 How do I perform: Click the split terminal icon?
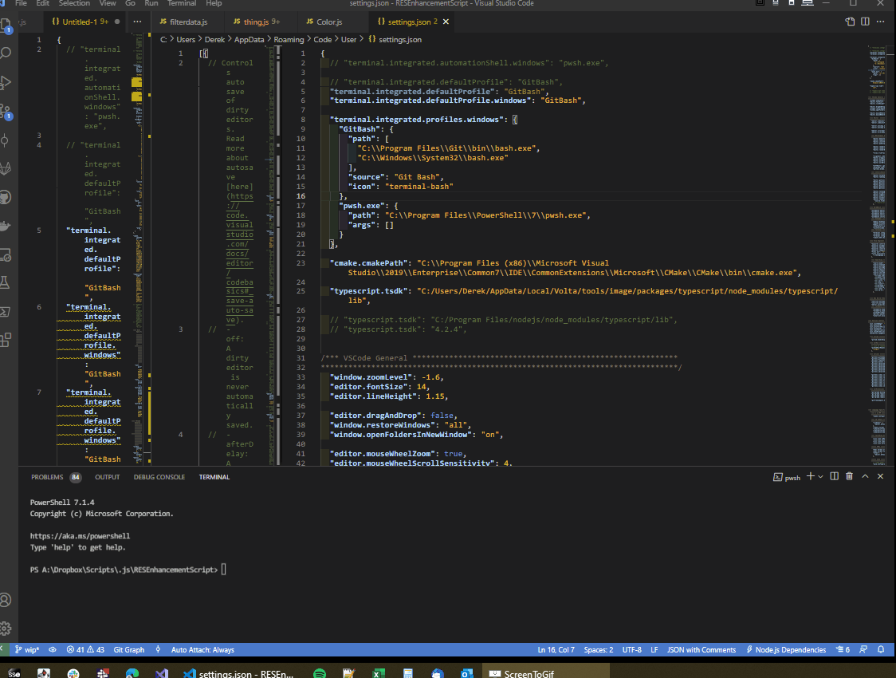click(x=834, y=475)
